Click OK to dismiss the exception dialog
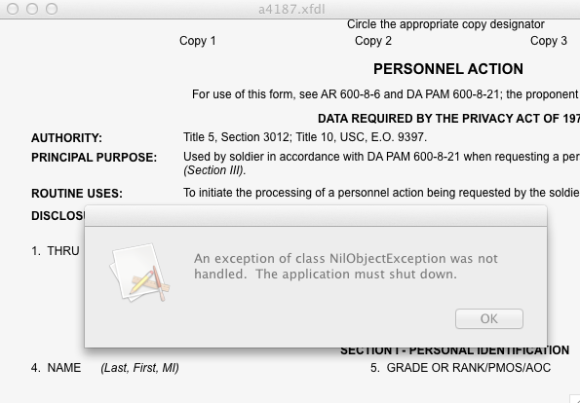The image size is (580, 403). [489, 318]
